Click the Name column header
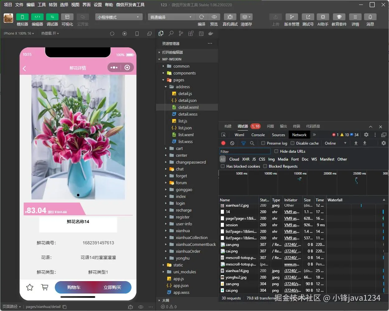389x311 pixels. pos(239,200)
